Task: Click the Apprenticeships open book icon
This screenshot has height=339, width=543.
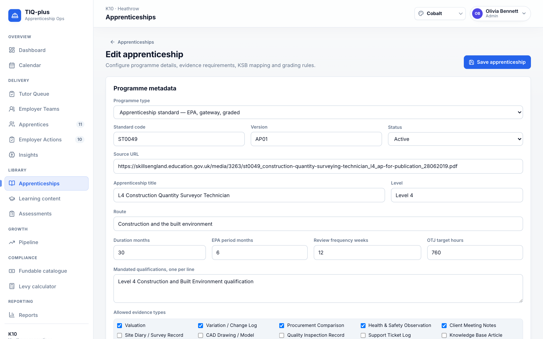Action: (12, 183)
